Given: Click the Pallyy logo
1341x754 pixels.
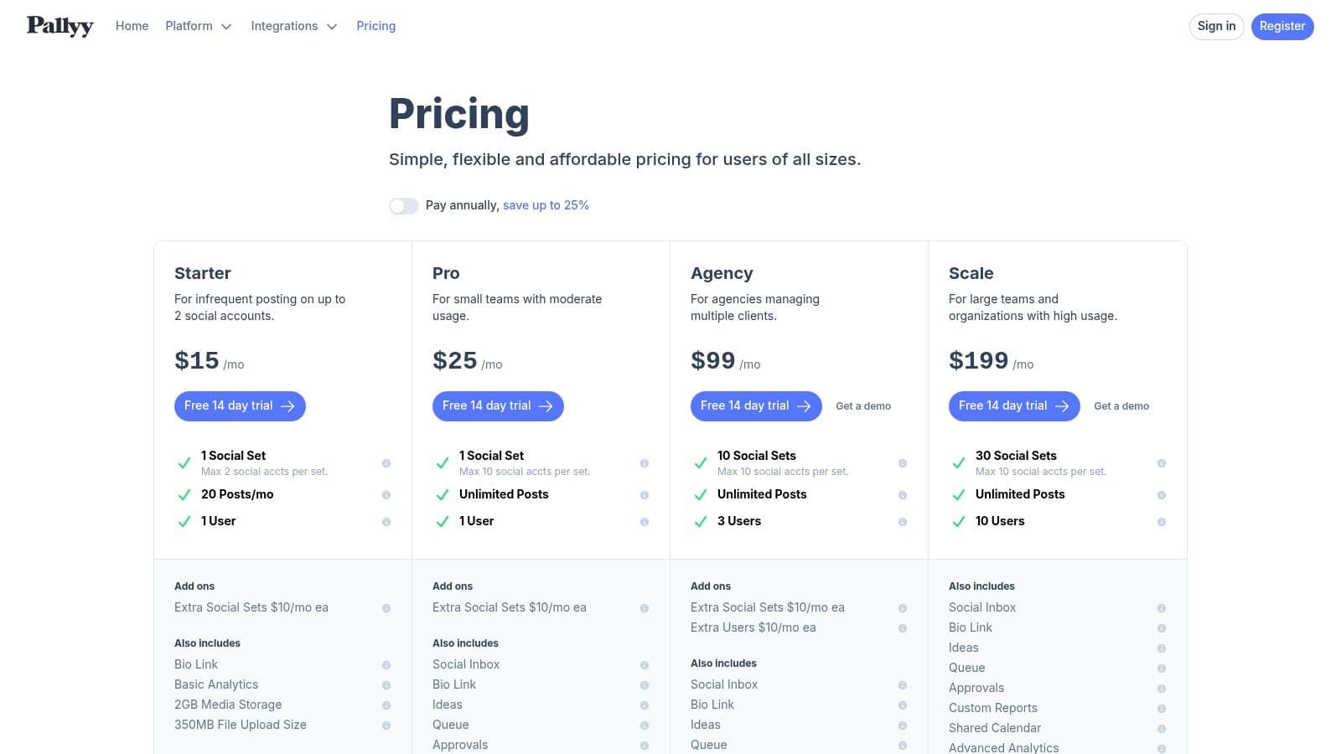Looking at the screenshot, I should tap(60, 26).
